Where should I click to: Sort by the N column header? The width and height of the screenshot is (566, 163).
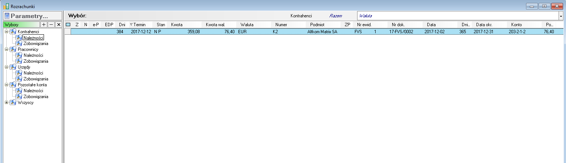point(85,24)
